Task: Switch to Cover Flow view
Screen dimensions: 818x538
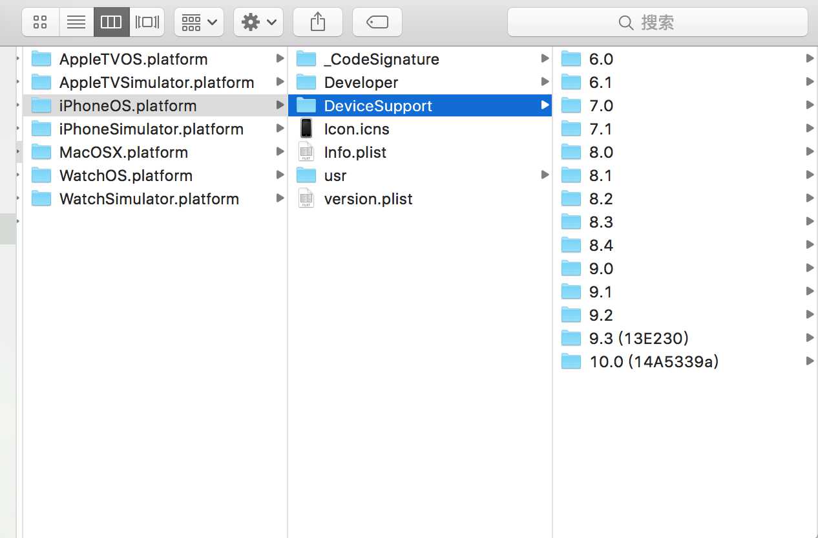Action: 147,23
